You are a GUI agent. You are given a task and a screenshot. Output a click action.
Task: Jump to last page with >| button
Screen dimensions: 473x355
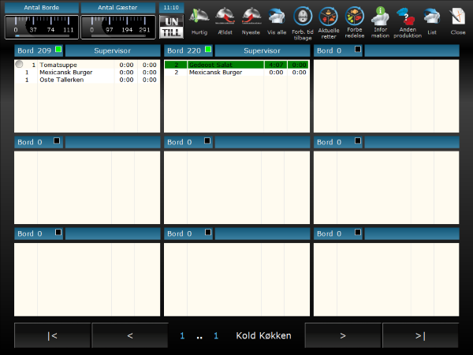419,335
